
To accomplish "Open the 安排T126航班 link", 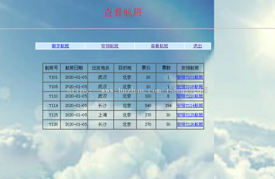I will coord(190,124).
